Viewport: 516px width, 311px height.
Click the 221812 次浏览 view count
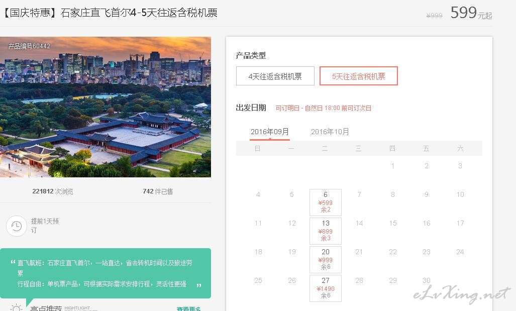[53, 191]
